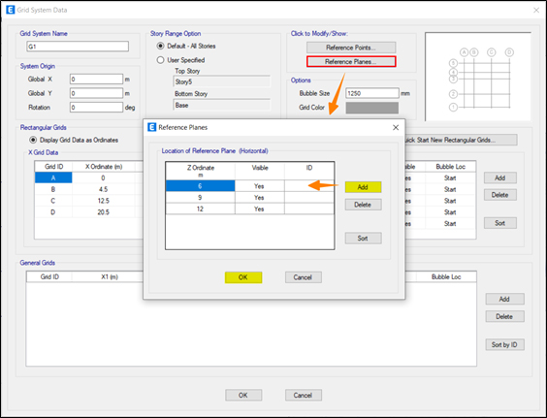Select the Z Ordinate 9 cell
Screen dimensions: 547x418
click(200, 198)
